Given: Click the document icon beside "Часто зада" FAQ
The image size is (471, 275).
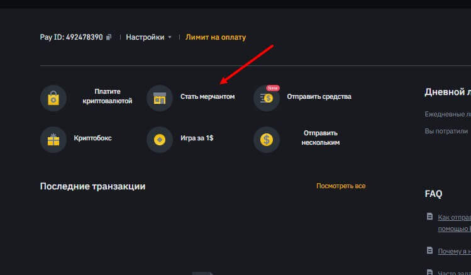Looking at the screenshot, I should coord(429,272).
